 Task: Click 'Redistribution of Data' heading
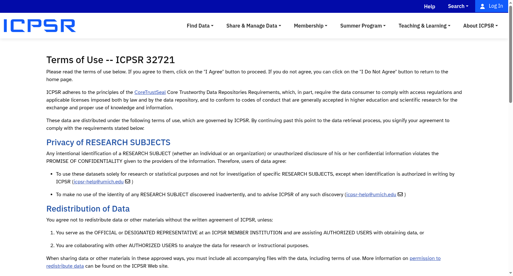(88, 209)
